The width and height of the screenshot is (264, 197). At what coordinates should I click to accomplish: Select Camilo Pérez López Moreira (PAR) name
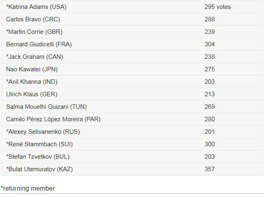pyautogui.click(x=53, y=119)
